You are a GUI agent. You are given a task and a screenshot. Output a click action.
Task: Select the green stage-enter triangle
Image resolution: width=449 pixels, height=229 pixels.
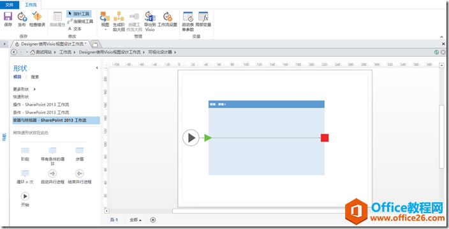(x=208, y=138)
